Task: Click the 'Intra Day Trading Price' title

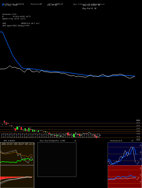Action: (49, 141)
